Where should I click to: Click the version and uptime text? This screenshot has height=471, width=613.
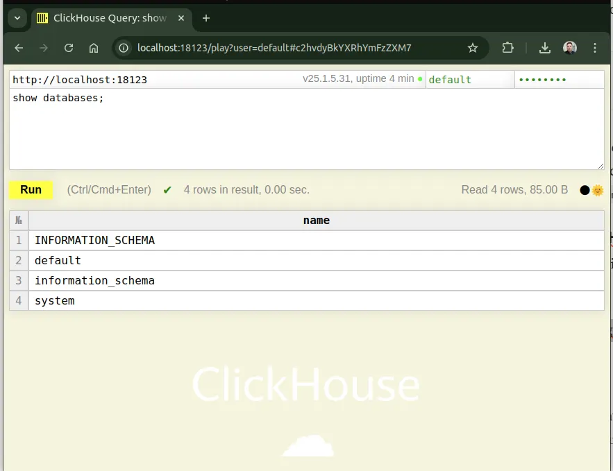coord(358,78)
